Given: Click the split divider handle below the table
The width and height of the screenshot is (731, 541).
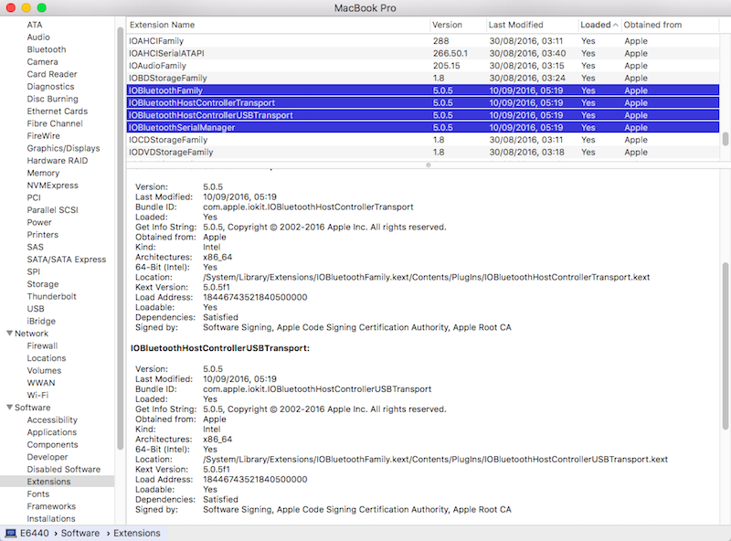Looking at the screenshot, I should point(428,164).
